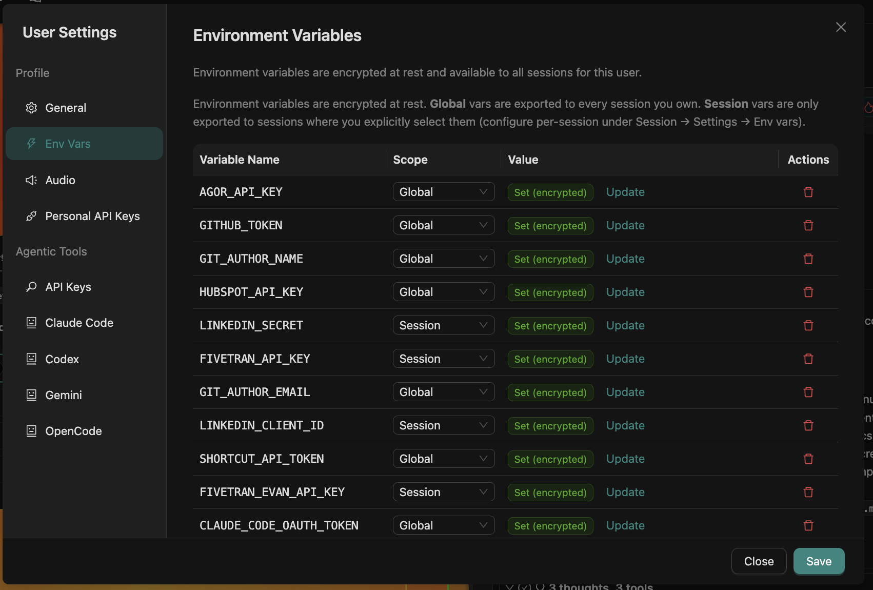Delete the HUBSPOT_API_KEY variable

(x=808, y=292)
